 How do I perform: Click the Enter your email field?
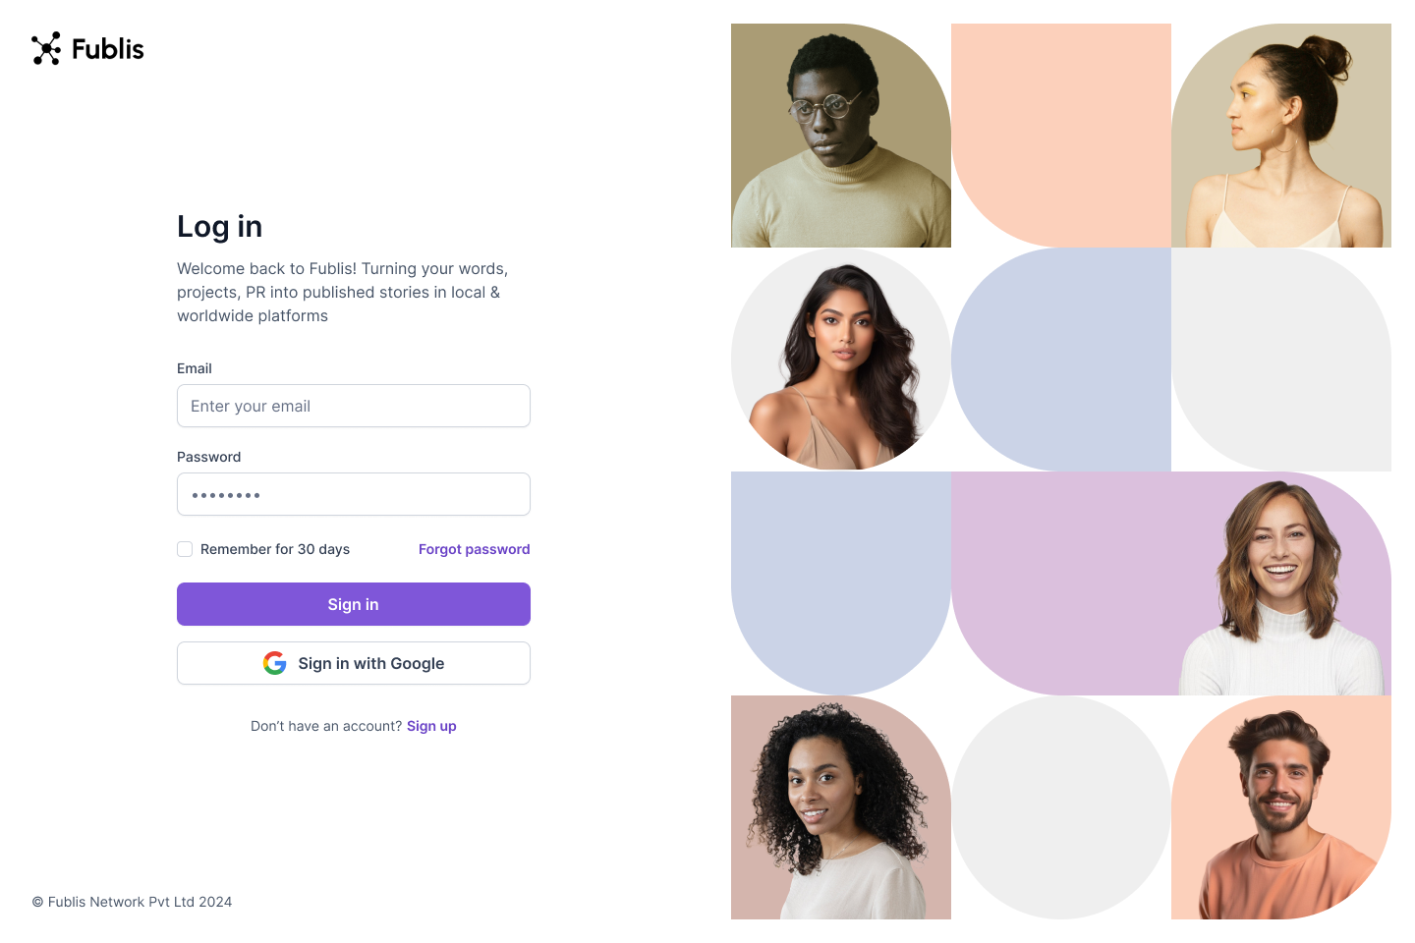tap(354, 406)
